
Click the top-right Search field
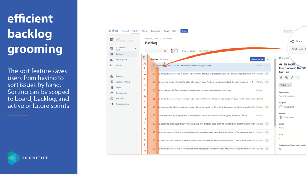[291, 31]
